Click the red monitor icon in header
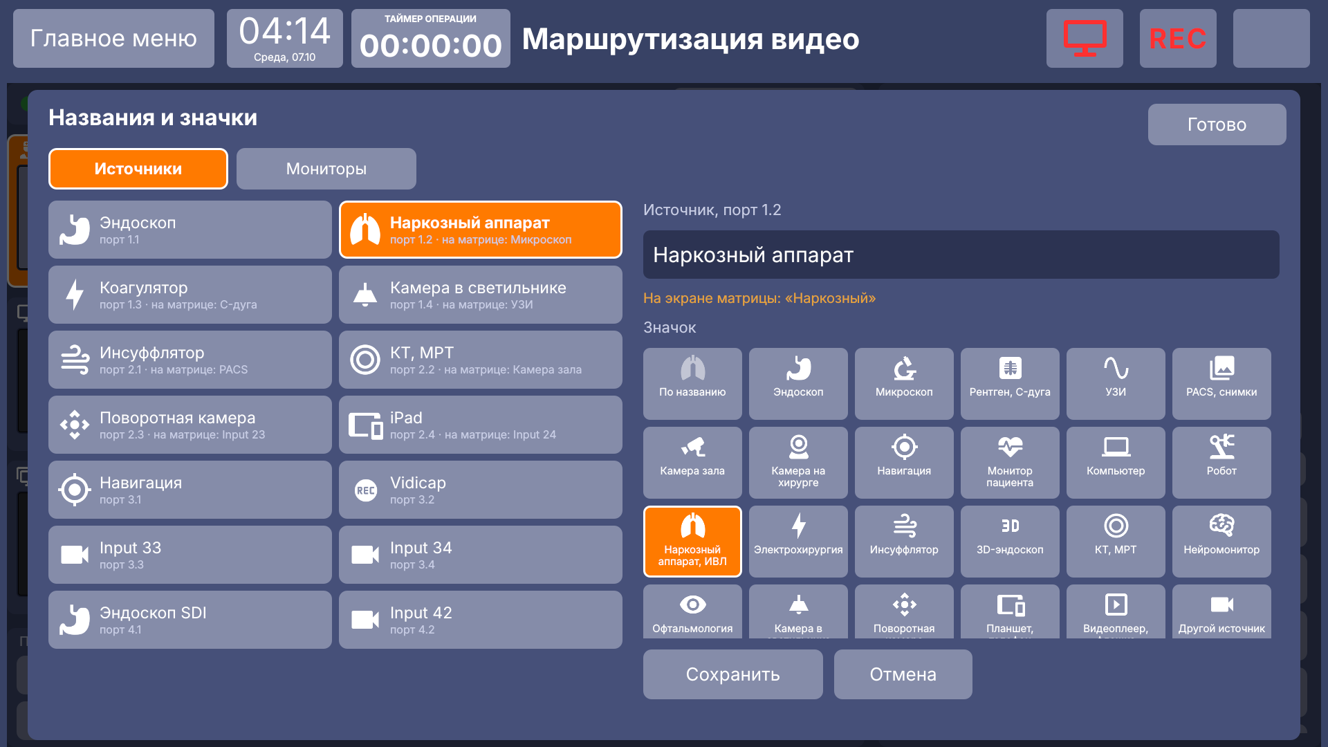This screenshot has height=747, width=1328. [1085, 38]
